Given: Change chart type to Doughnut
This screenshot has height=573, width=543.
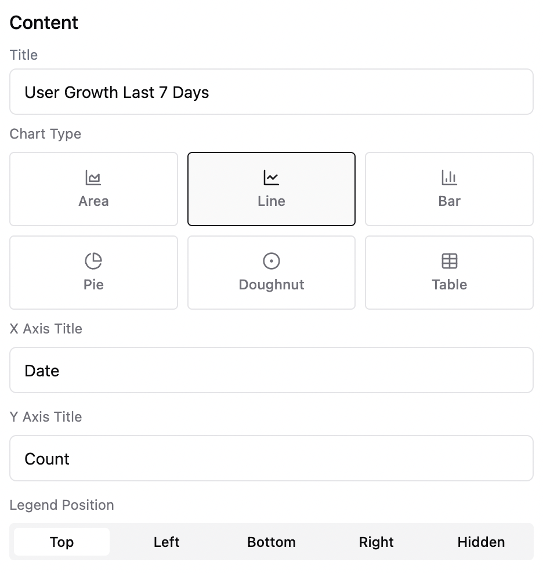Looking at the screenshot, I should [271, 273].
